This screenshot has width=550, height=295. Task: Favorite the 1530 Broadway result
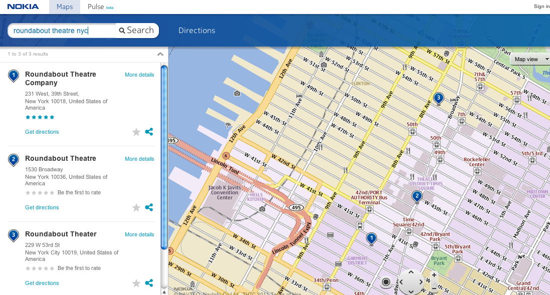[136, 207]
